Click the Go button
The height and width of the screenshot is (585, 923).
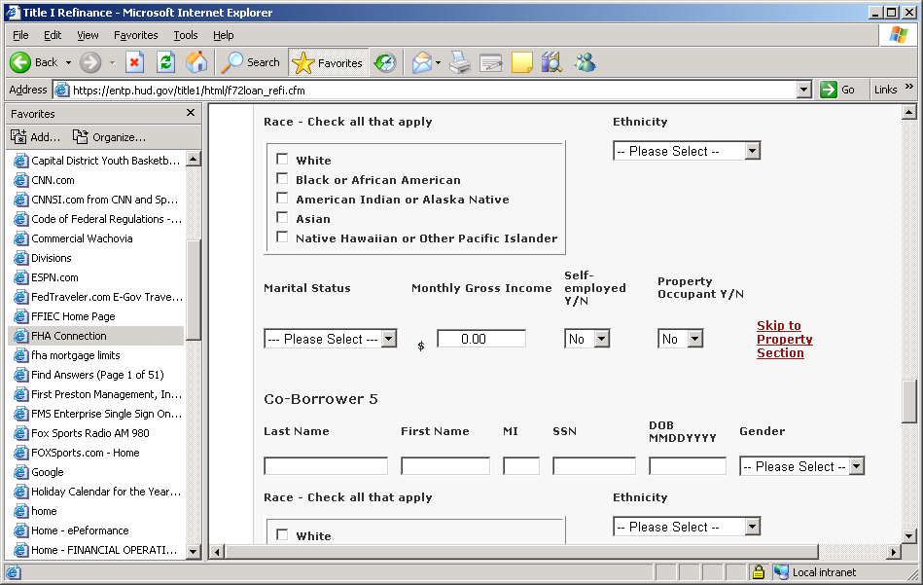[x=838, y=90]
